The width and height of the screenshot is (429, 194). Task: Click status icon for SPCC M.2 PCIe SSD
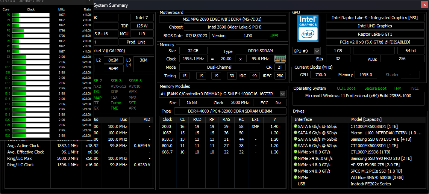click(296, 171)
